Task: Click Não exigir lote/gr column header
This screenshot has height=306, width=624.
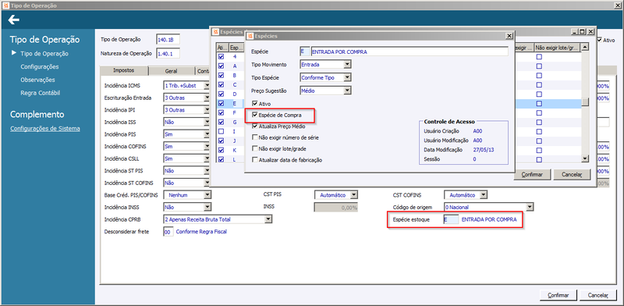Action: [x=557, y=48]
